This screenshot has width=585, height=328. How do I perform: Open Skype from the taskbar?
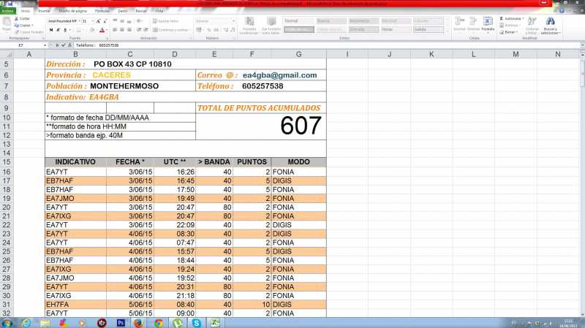197,322
